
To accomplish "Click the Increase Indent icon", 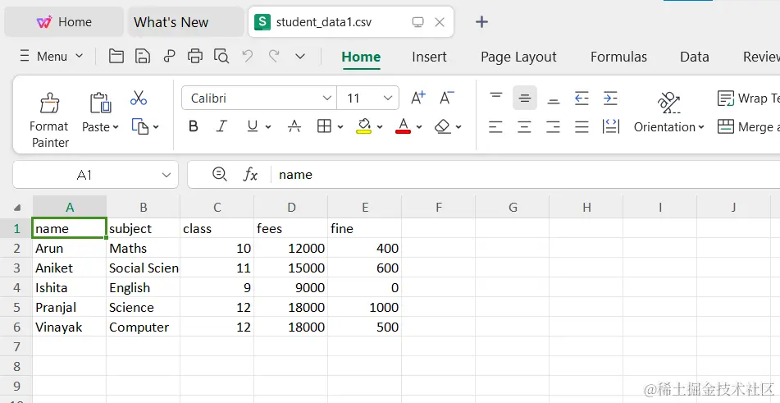I will [610, 98].
